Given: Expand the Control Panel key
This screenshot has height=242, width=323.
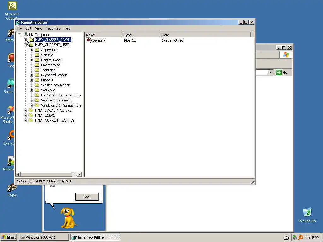Looking at the screenshot, I should click(x=31, y=60).
